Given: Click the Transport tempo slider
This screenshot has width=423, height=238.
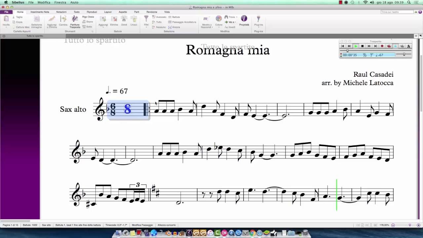Looking at the screenshot, I should tap(404, 54).
